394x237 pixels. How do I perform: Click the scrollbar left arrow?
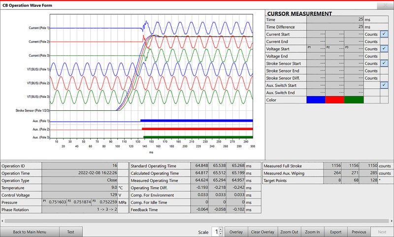(x=2, y=221)
